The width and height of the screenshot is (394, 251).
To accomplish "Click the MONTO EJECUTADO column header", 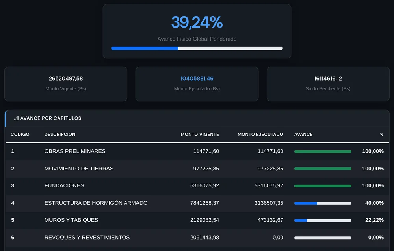I will [260, 135].
